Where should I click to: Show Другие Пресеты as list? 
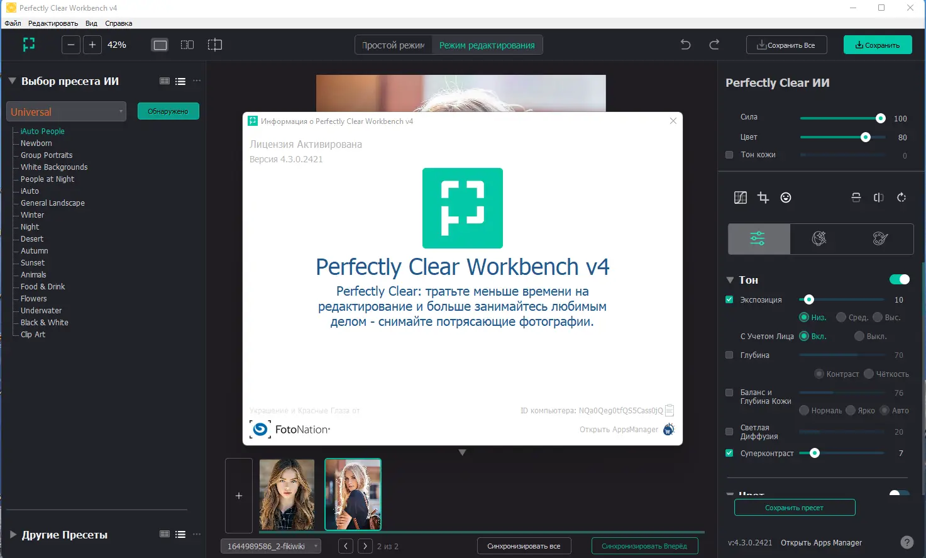click(180, 535)
